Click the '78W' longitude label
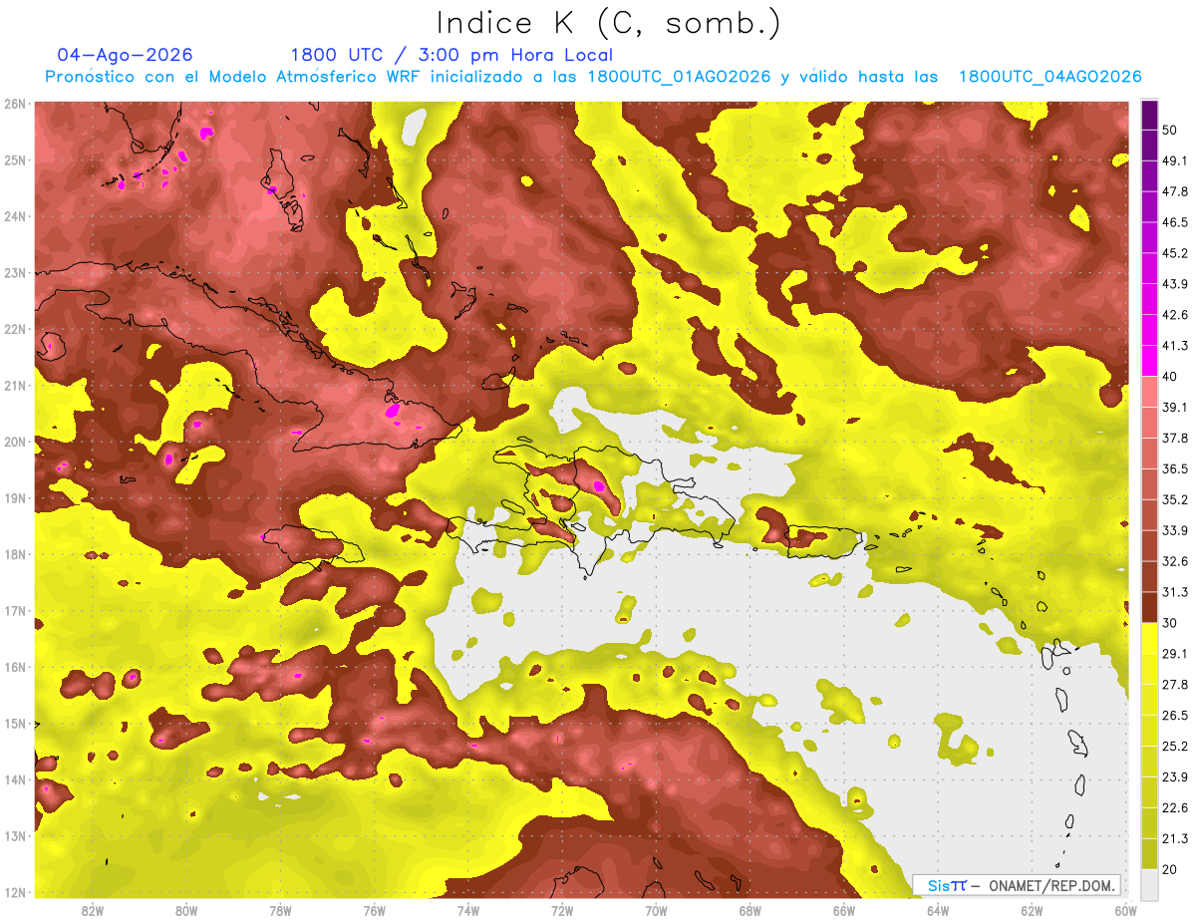Viewport: 1196px width, 924px height. coord(280,911)
